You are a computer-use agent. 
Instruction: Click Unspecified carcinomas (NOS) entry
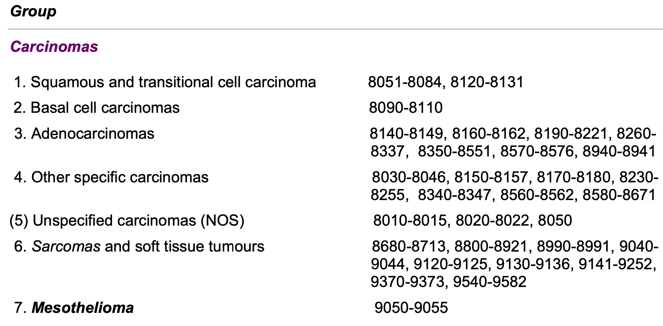pyautogui.click(x=127, y=220)
